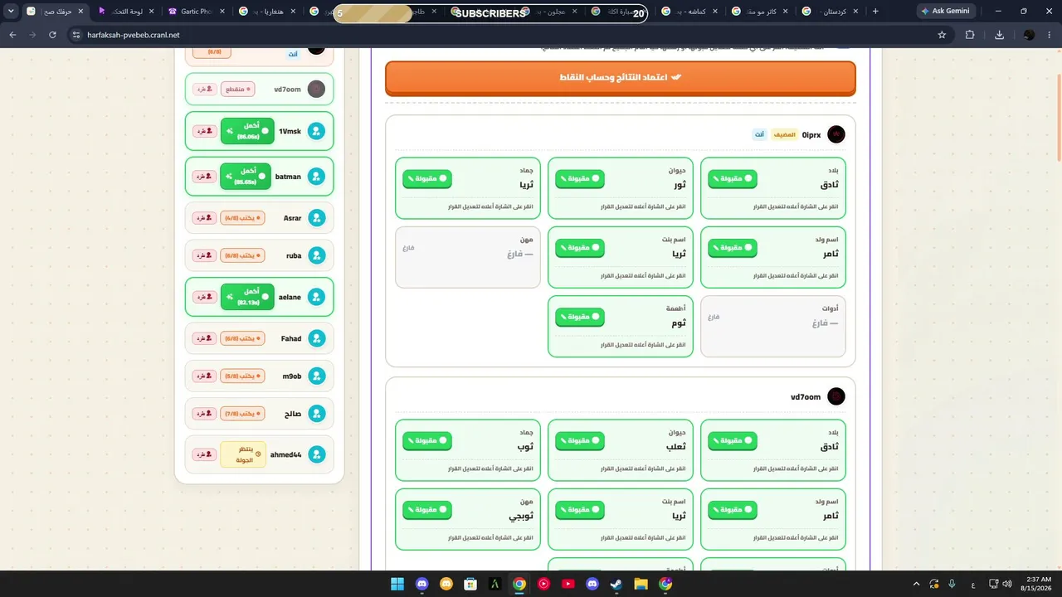Open YouTube from the taskbar

coord(568,584)
